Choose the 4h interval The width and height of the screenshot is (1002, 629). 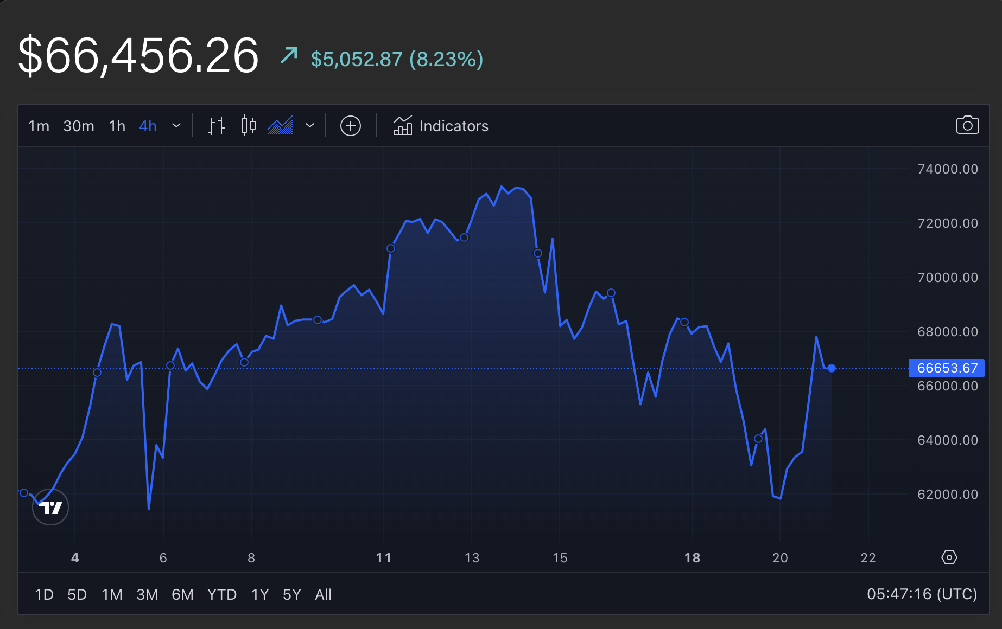tap(148, 126)
